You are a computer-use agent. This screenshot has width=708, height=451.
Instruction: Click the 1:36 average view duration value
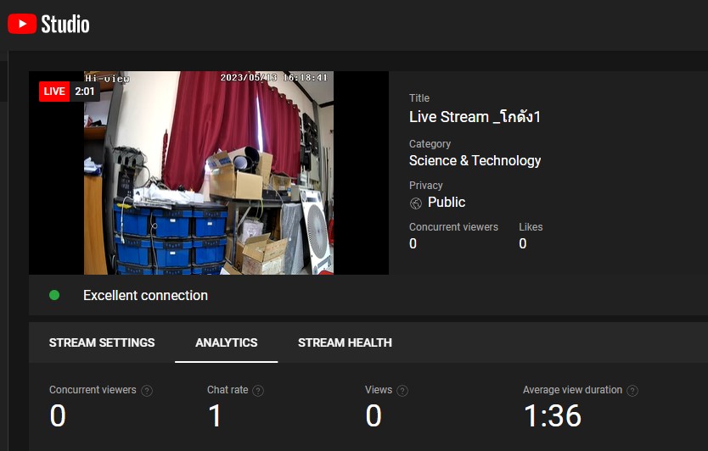pyautogui.click(x=552, y=416)
